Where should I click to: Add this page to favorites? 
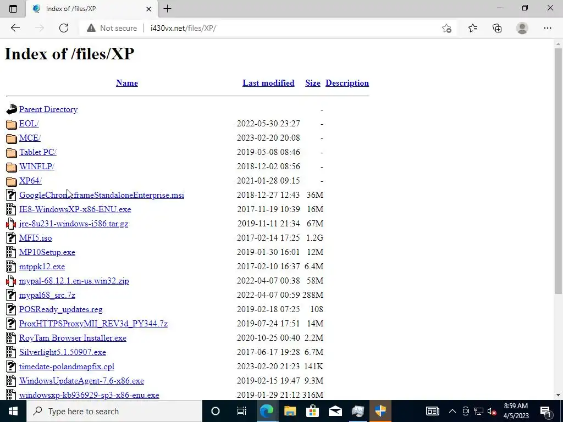tap(446, 28)
